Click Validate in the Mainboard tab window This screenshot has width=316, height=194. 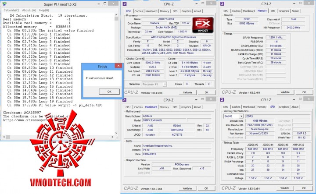pyautogui.click(x=187, y=189)
